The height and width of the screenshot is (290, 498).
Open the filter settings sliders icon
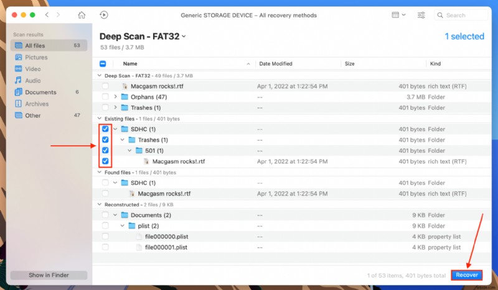coord(421,15)
